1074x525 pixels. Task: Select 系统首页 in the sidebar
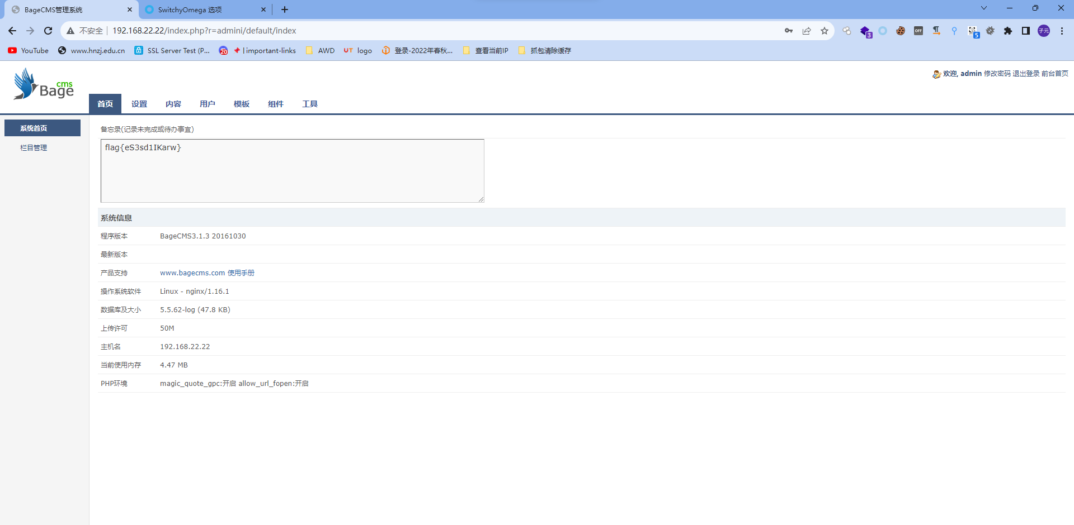[43, 128]
